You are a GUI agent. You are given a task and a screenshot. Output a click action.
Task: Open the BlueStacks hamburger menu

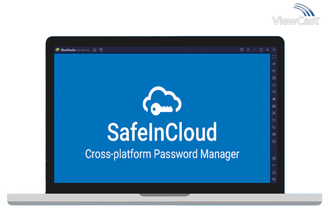pyautogui.click(x=248, y=50)
